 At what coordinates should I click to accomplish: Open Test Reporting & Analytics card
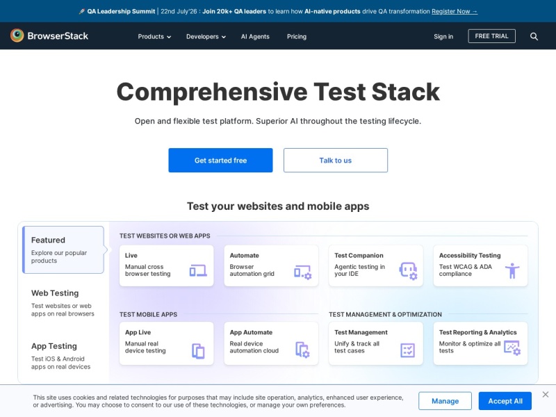480,343
